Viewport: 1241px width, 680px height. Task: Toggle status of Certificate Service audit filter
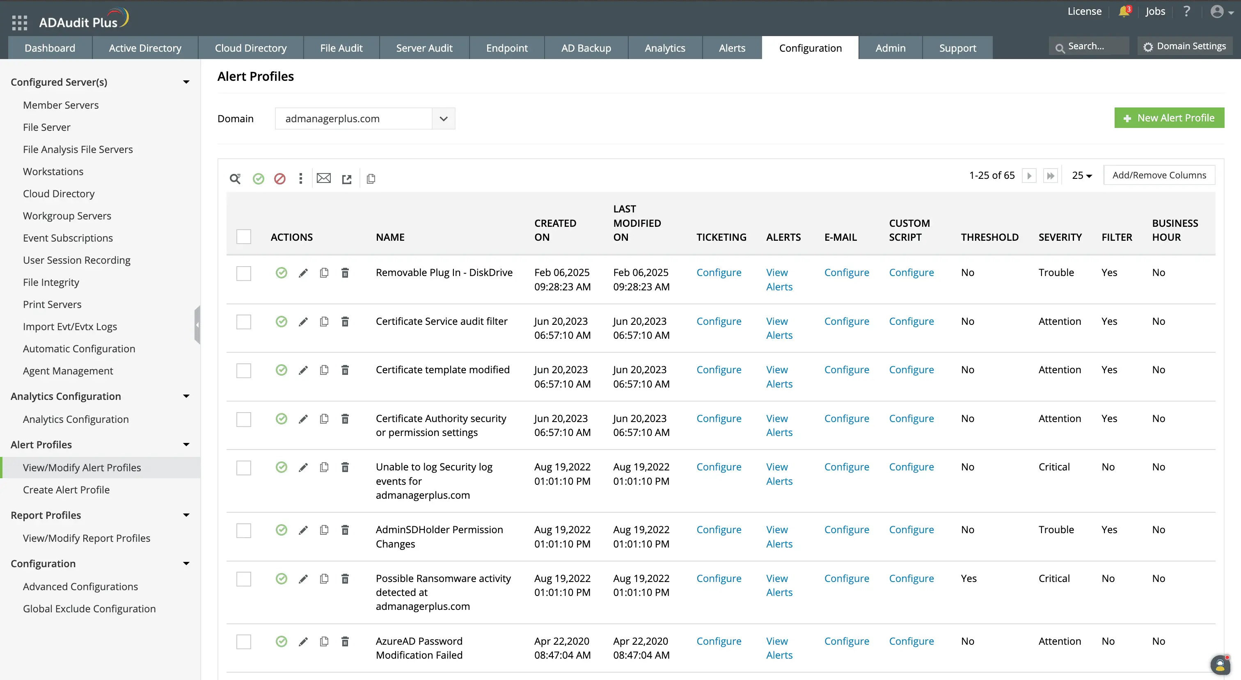point(282,322)
